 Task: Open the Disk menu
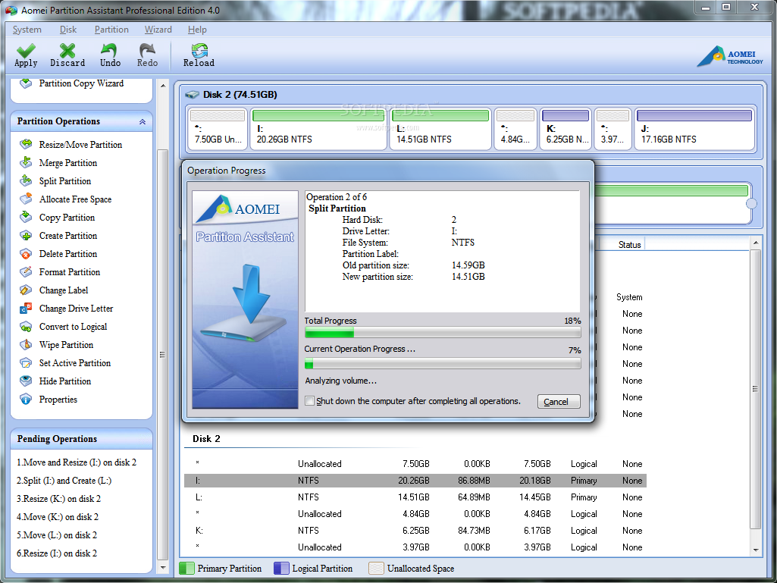click(68, 30)
